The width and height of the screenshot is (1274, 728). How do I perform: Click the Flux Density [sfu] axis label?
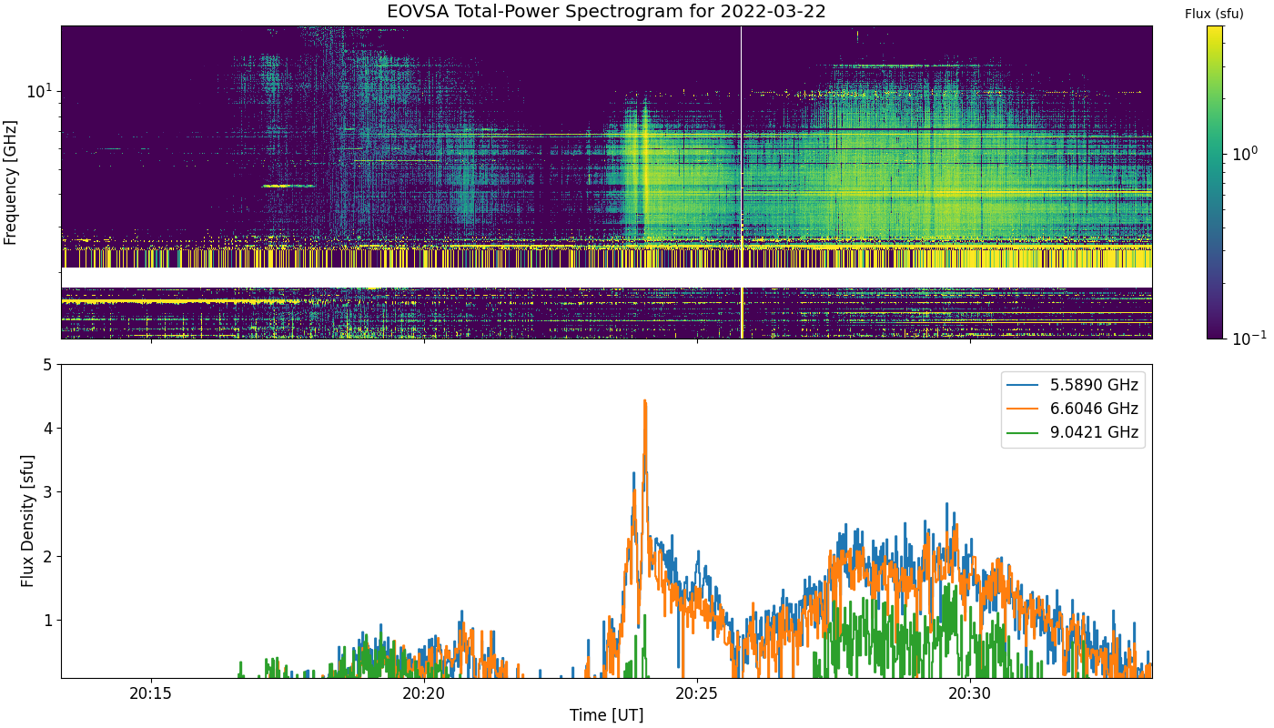[x=27, y=521]
